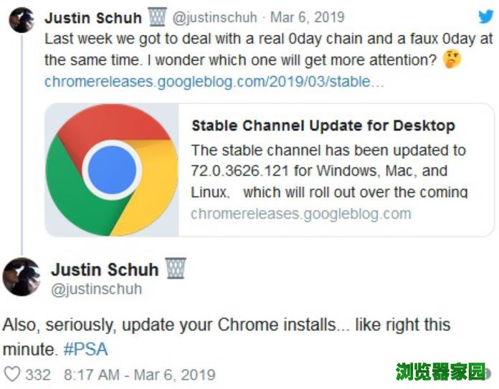Click the trash can emoji beside the lower Justin Schuh name
Screen dimensions: 499x389
coord(176,269)
